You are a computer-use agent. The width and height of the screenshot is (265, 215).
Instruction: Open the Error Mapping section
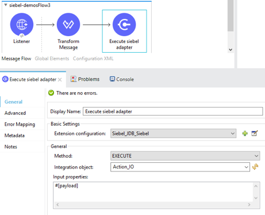(20, 124)
